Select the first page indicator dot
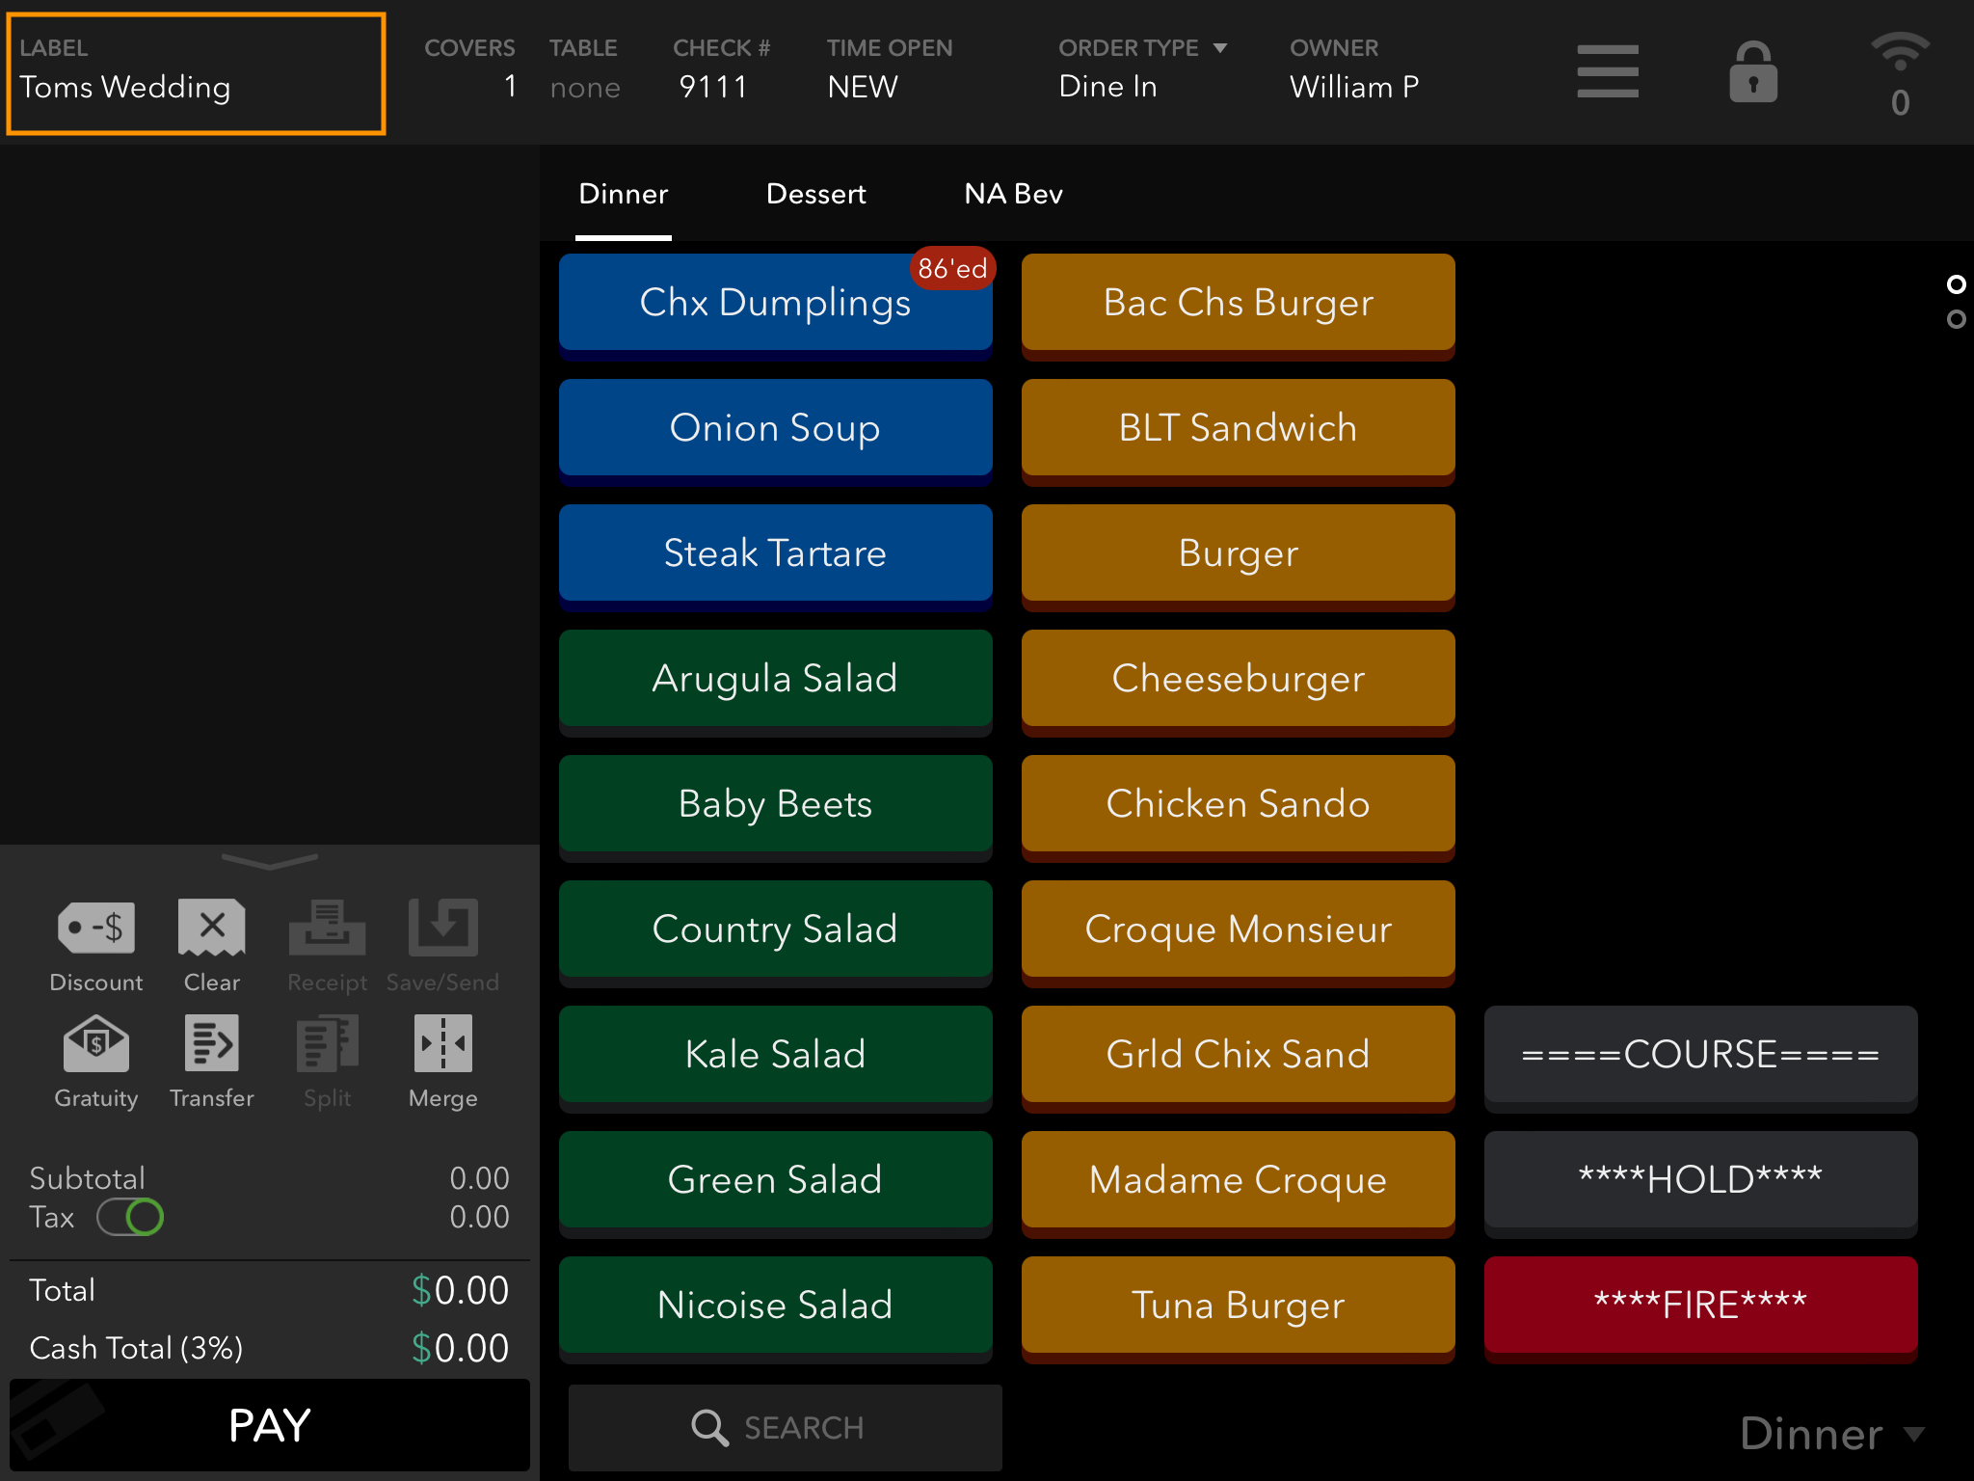The height and width of the screenshot is (1481, 1974). pos(1956,284)
